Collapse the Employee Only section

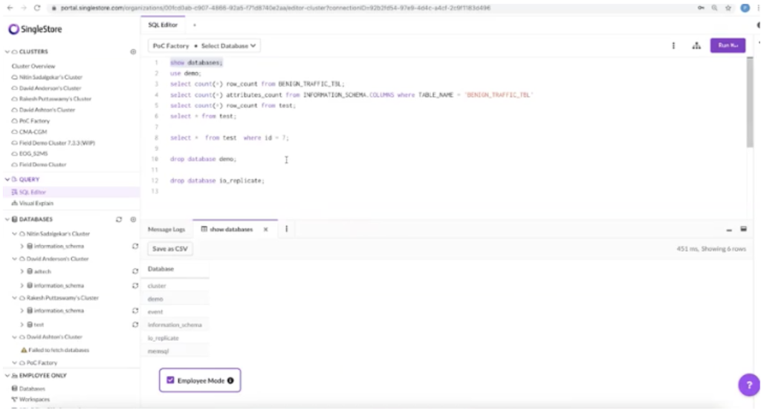(x=7, y=375)
